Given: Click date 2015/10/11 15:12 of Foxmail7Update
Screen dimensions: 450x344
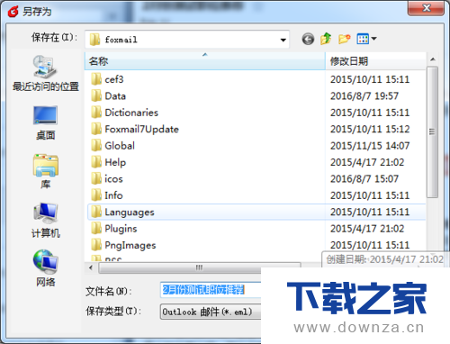Looking at the screenshot, I should (370, 130).
